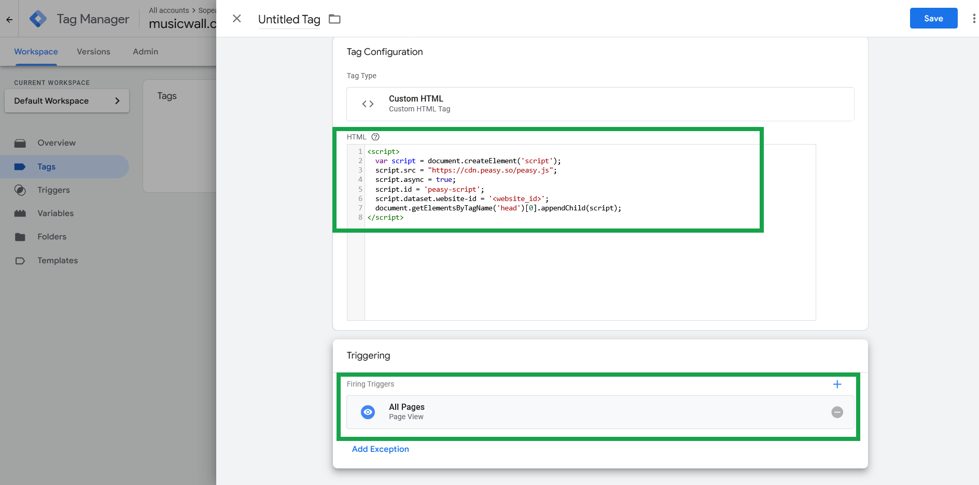979x485 pixels.
Task: Add a new firing trigger with the plus
Action: click(x=837, y=384)
